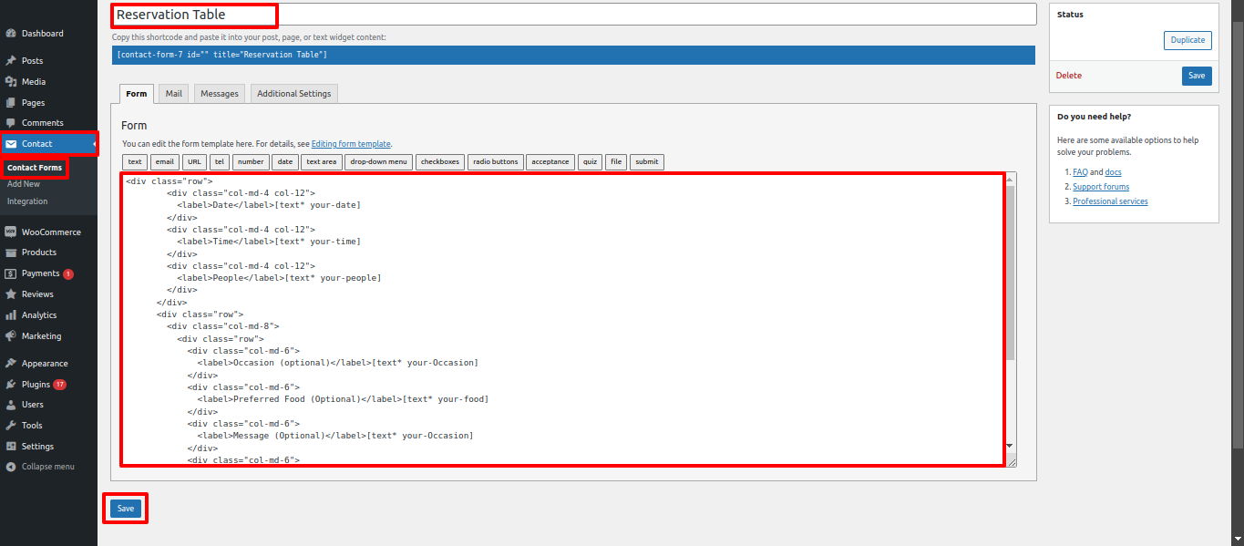1244x546 pixels.
Task: Open Tools via the wrench icon
Action: click(11, 426)
